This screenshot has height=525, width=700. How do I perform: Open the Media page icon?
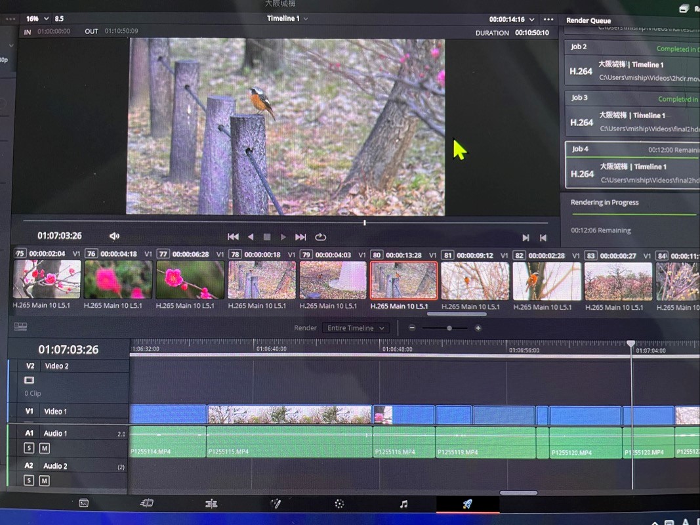83,503
